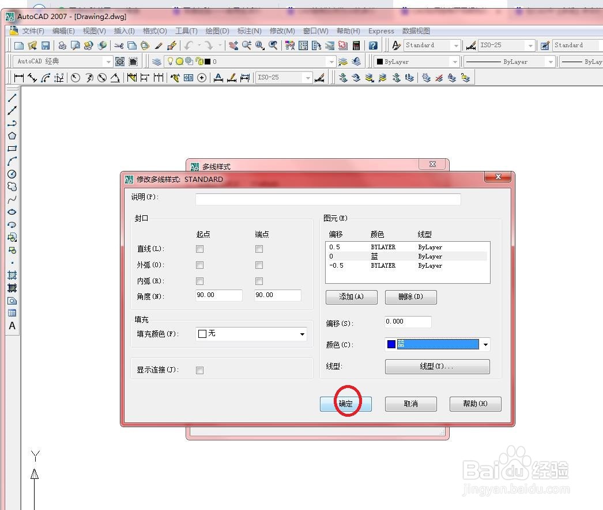603x510 pixels.
Task: Open the 修改(M) menu
Action: tap(282, 31)
